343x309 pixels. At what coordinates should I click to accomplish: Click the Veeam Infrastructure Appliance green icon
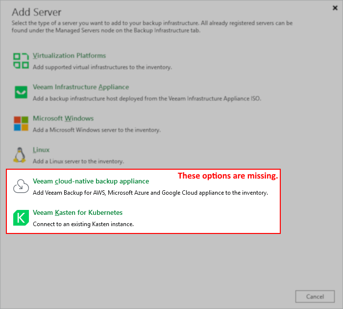coord(21,92)
